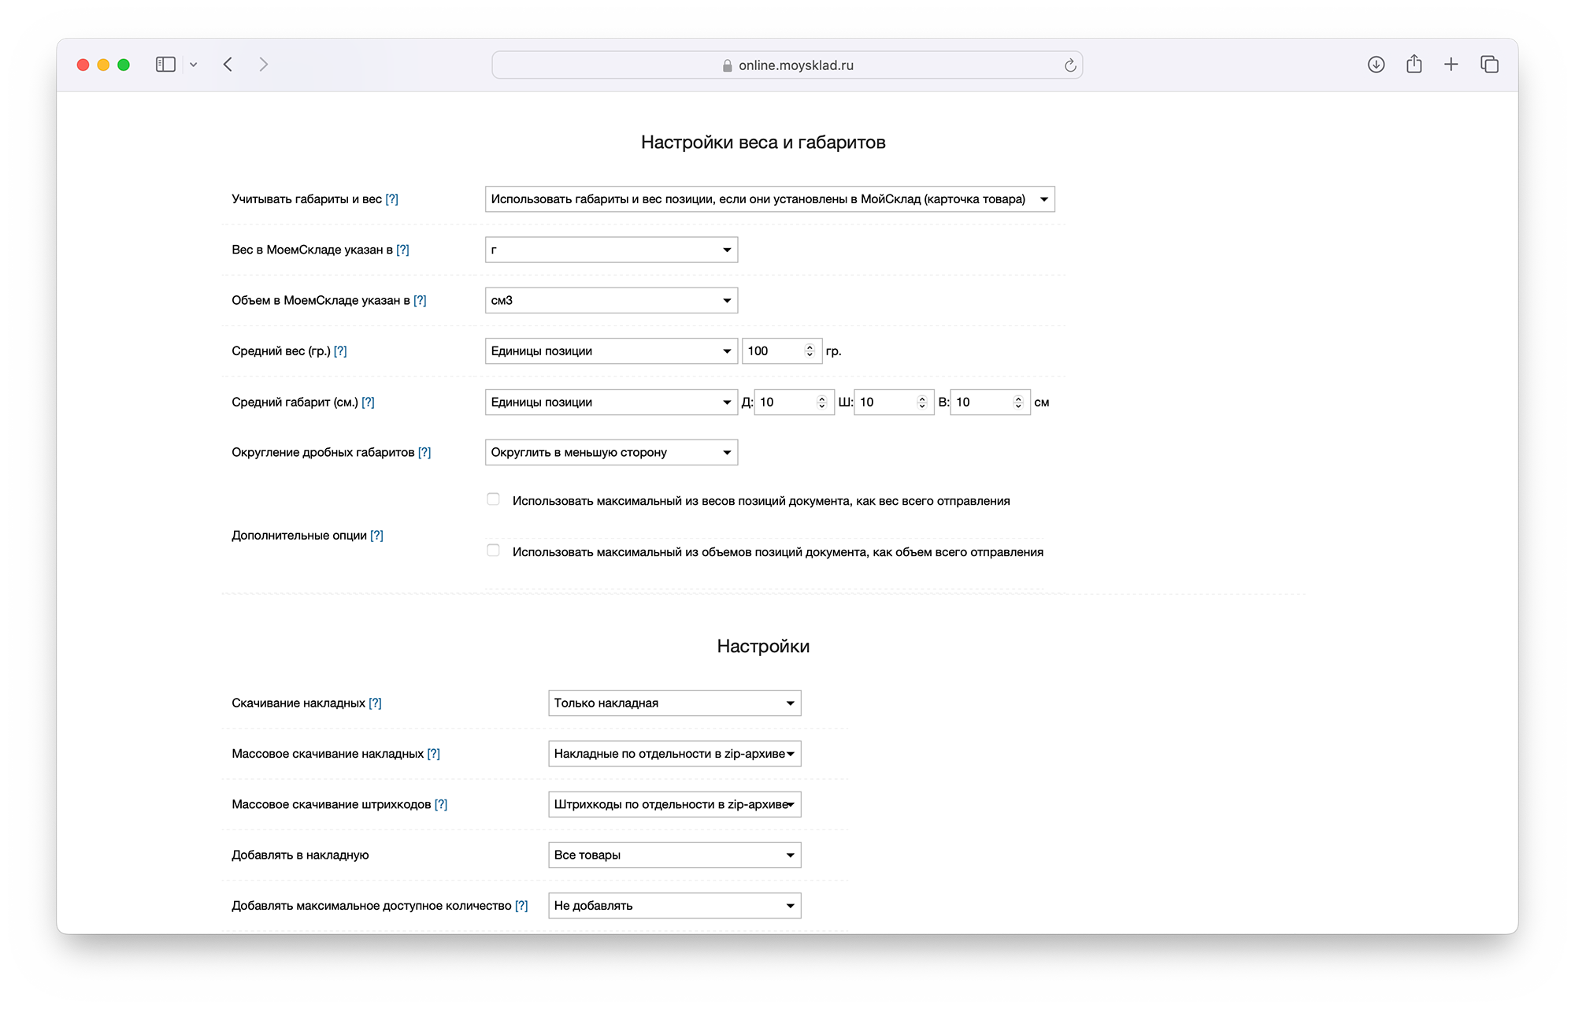
Task: Open the 'Учитывать габариты и вес' dropdown
Action: (769, 199)
